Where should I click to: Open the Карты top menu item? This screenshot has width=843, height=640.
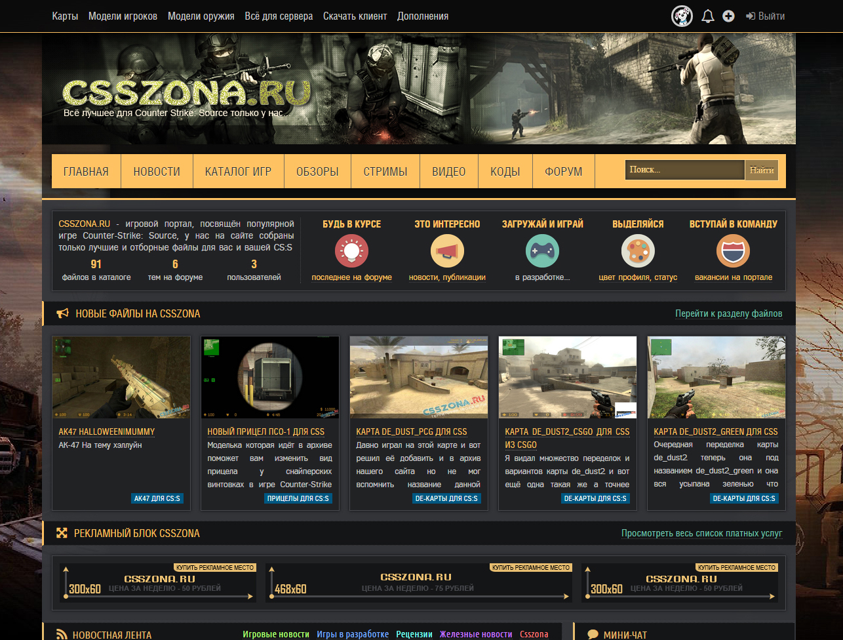tap(66, 16)
